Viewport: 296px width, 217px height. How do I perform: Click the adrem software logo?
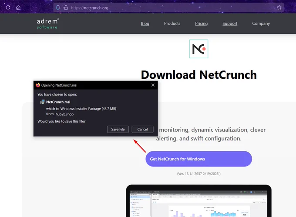[48, 23]
